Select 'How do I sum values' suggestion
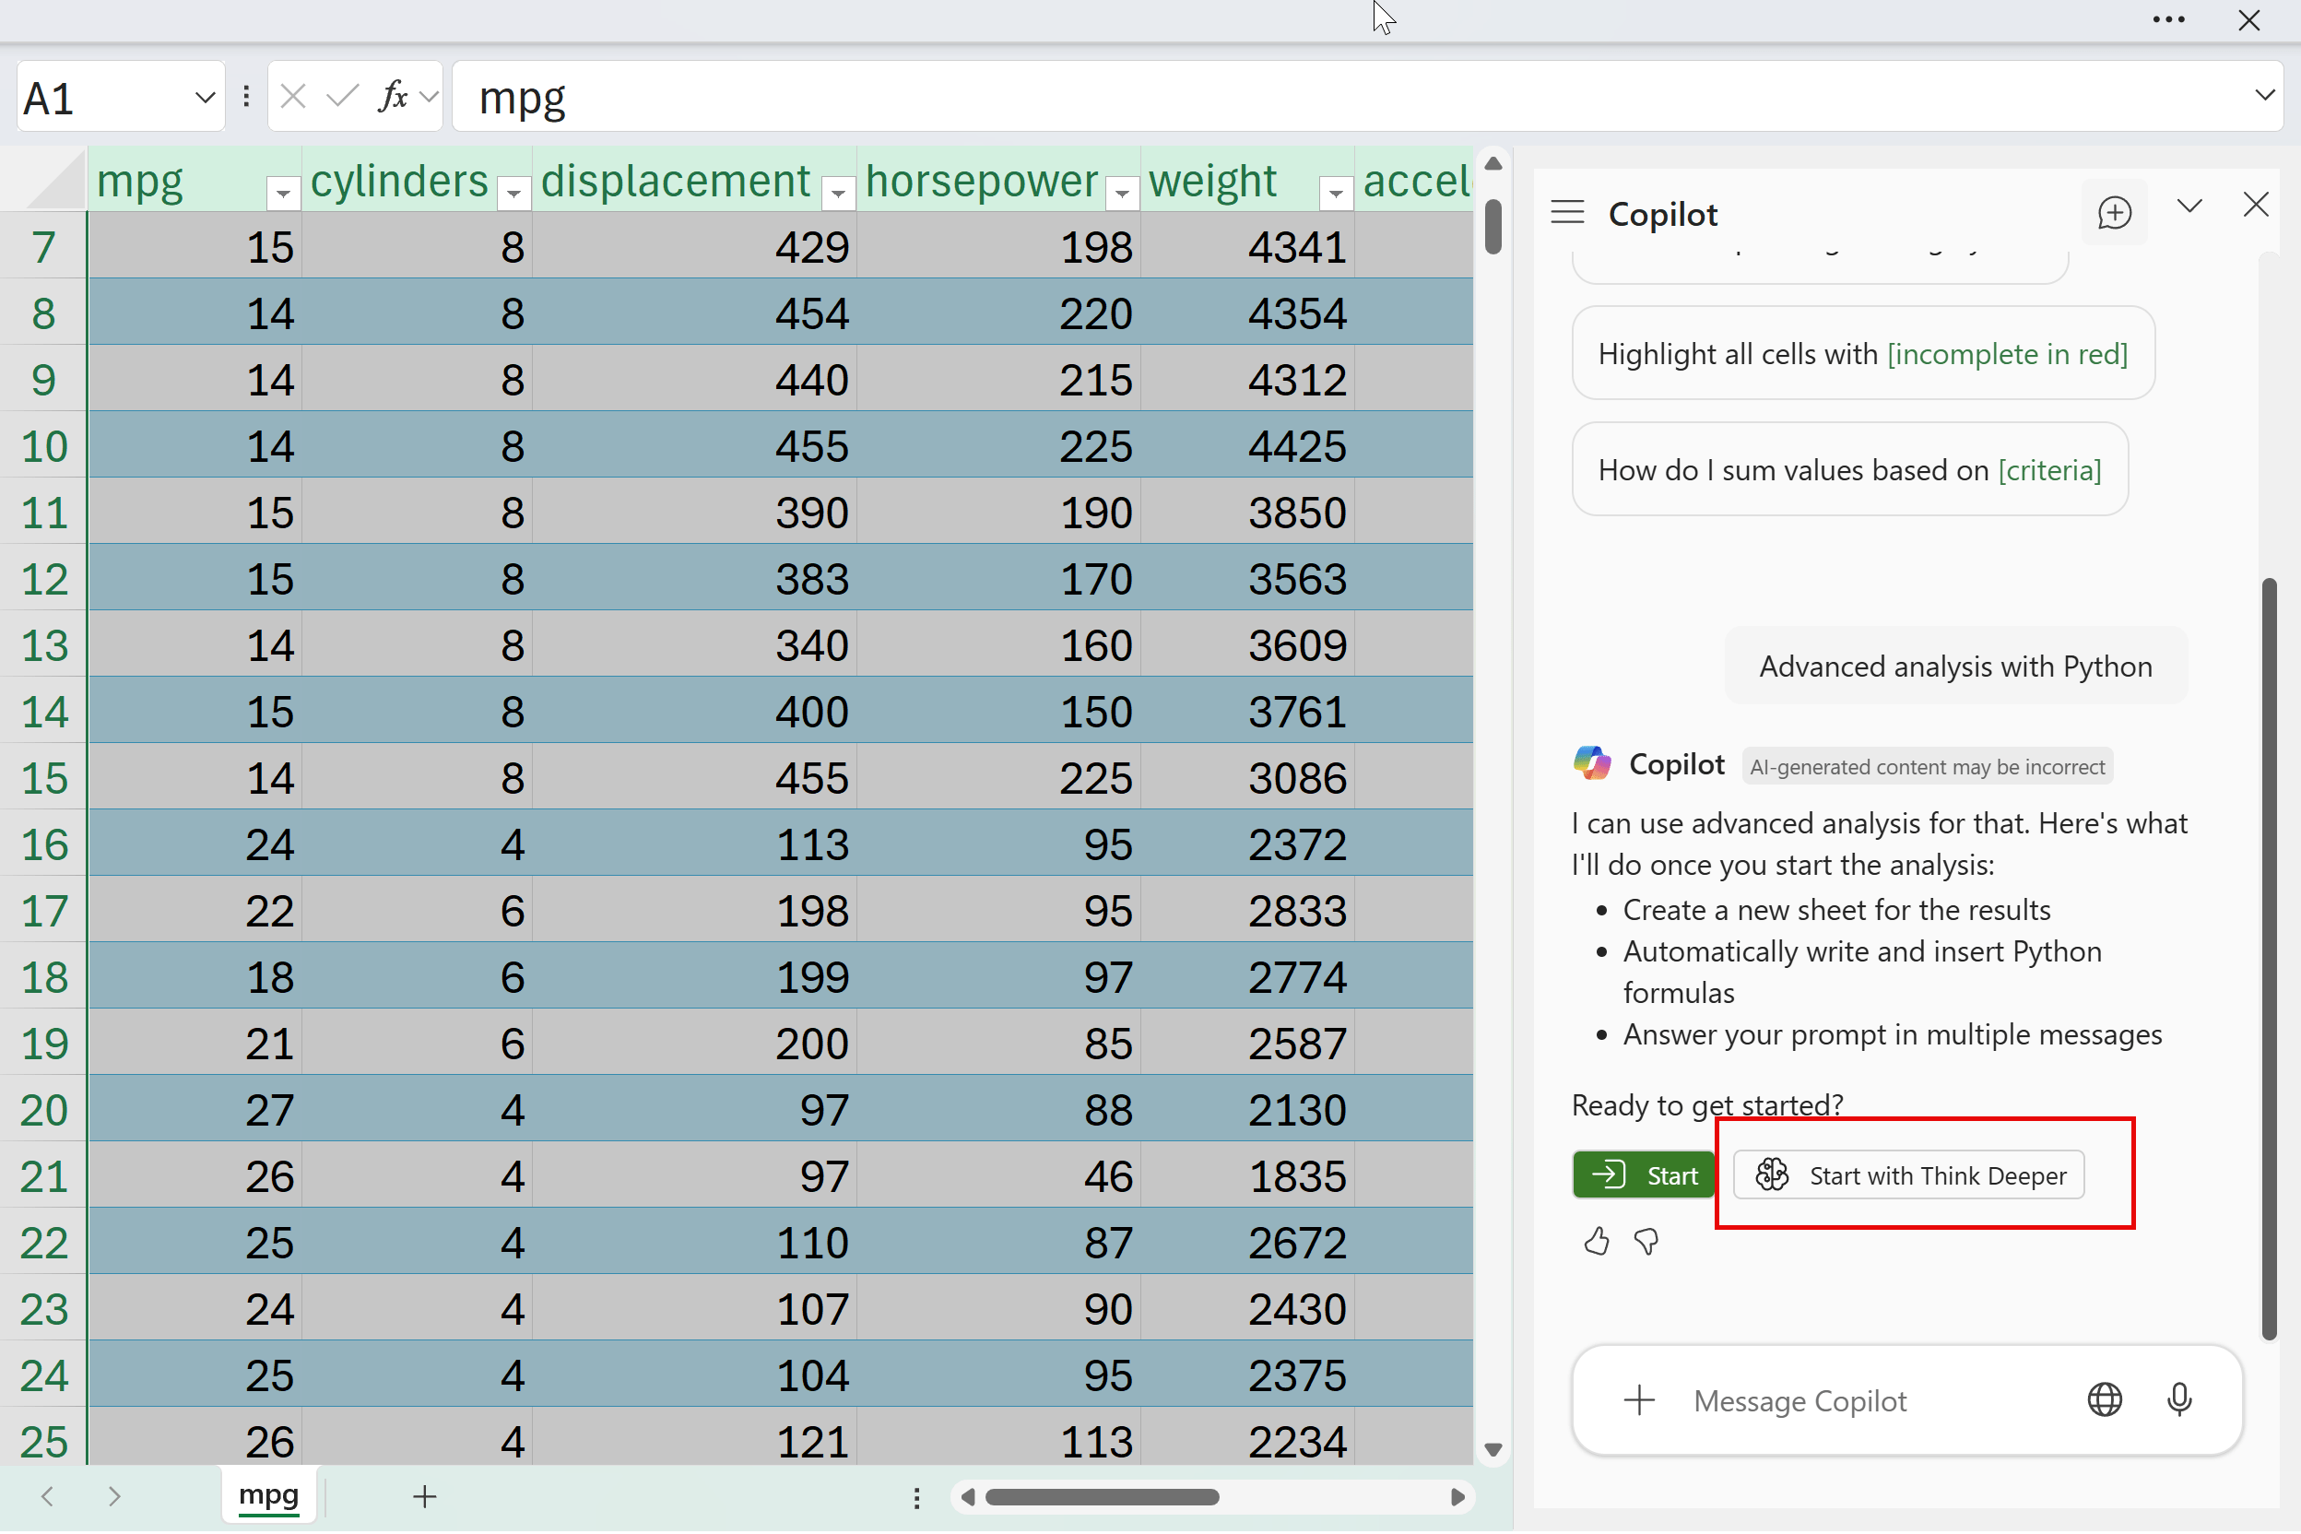 [x=1849, y=469]
